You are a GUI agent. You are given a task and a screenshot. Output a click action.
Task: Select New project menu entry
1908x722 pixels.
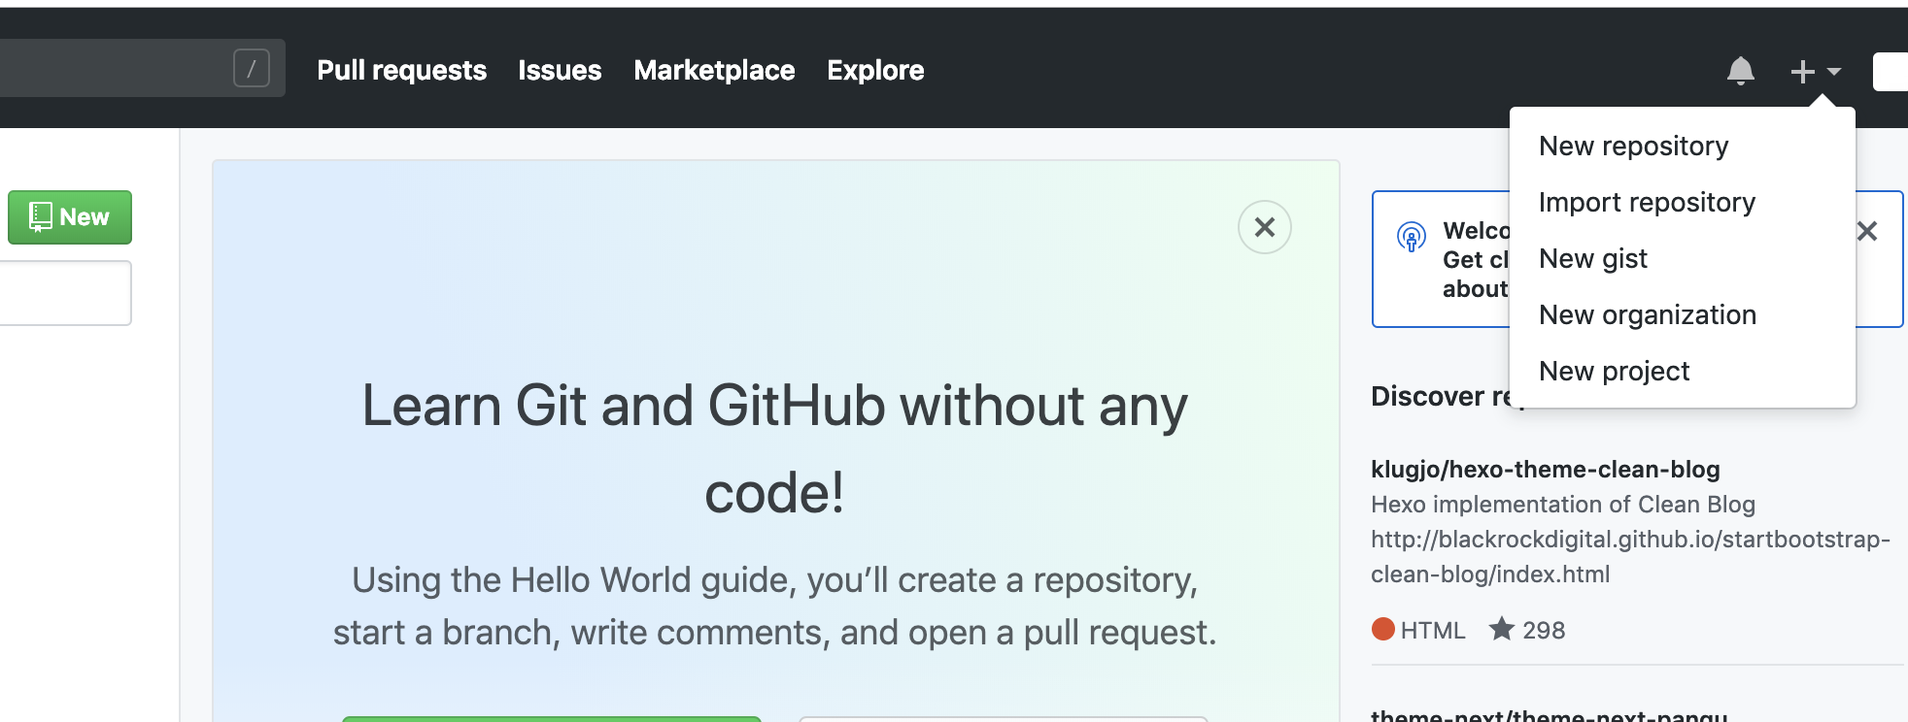[1682, 371]
